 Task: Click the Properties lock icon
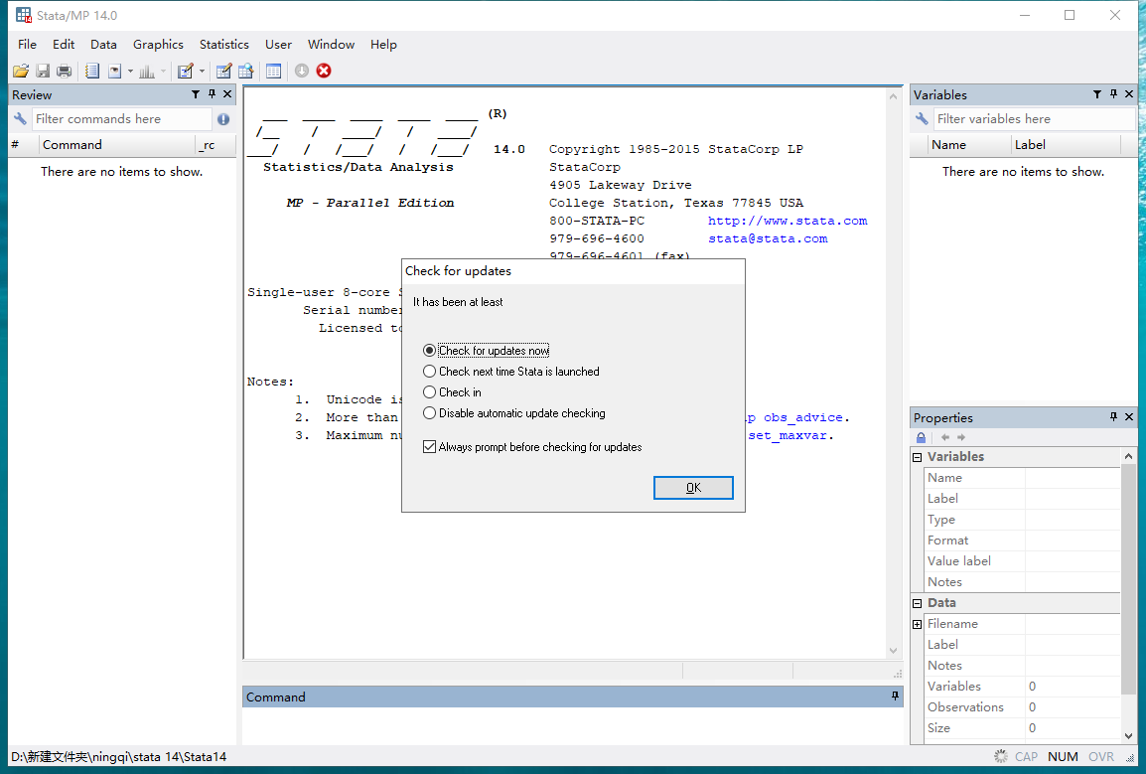tap(921, 437)
